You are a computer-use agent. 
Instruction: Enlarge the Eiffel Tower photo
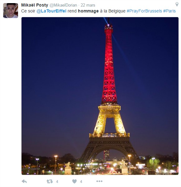coord(100,96)
